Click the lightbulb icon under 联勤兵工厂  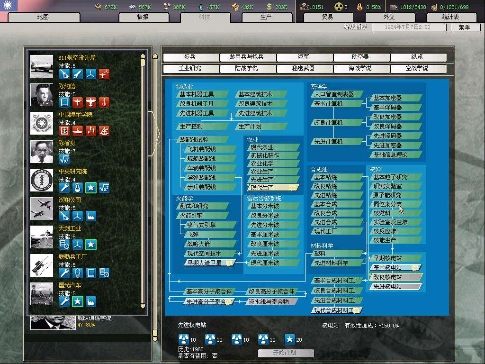point(78,273)
